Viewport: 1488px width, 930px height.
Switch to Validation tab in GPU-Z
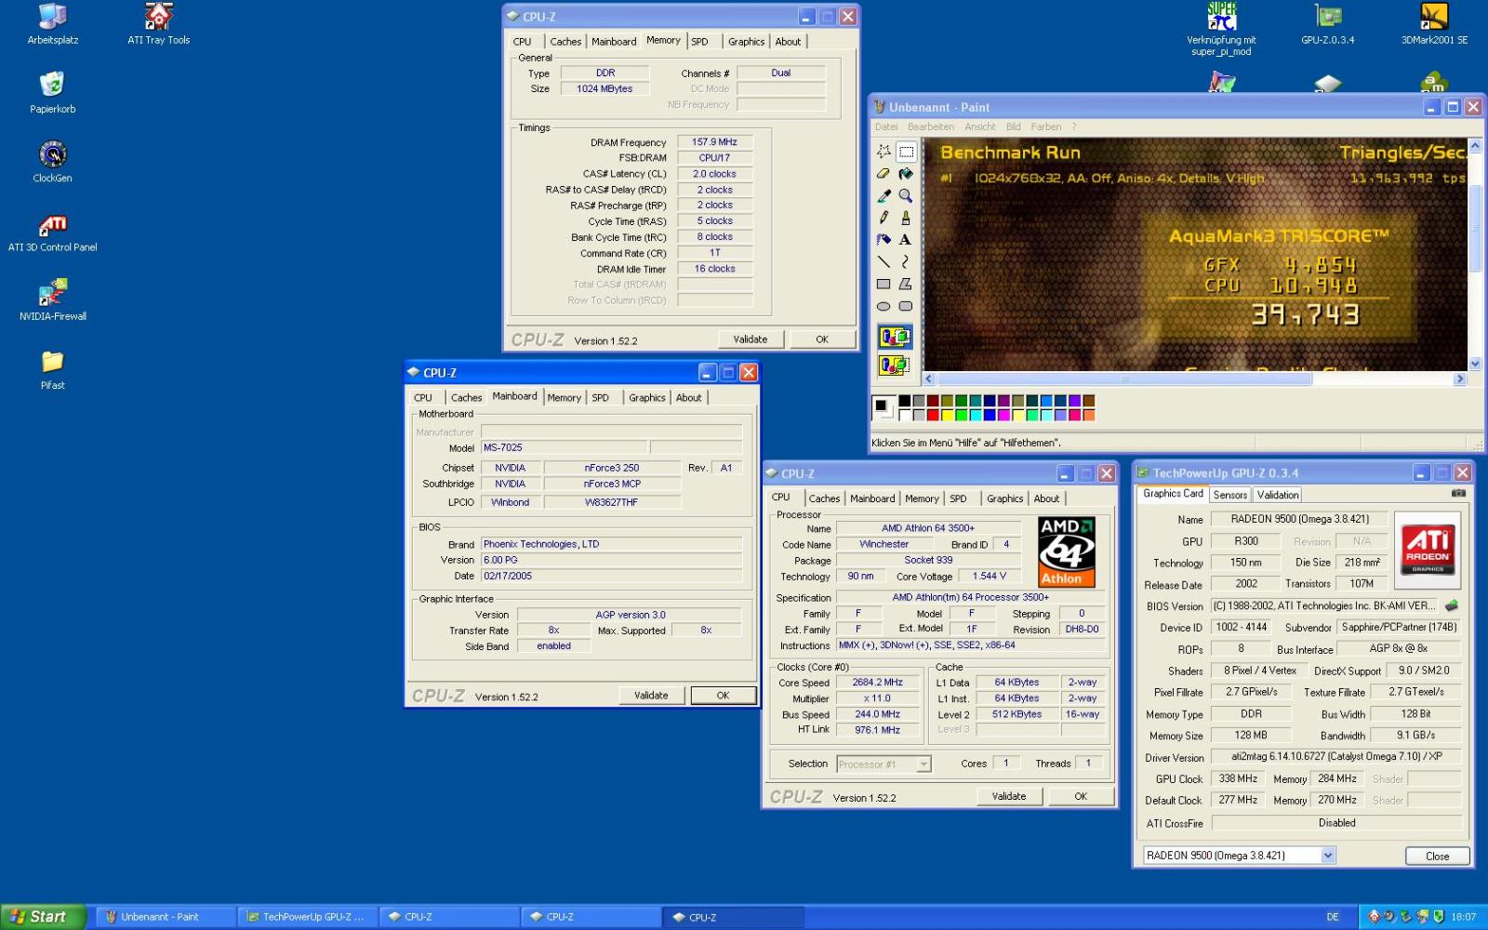(x=1278, y=495)
